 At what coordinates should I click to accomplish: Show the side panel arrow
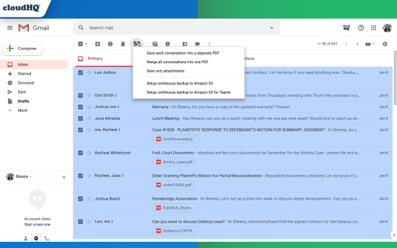(394, 235)
